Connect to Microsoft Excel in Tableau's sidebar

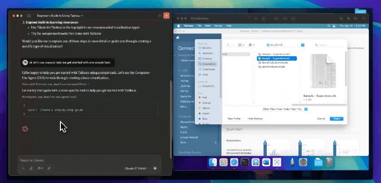187,76
